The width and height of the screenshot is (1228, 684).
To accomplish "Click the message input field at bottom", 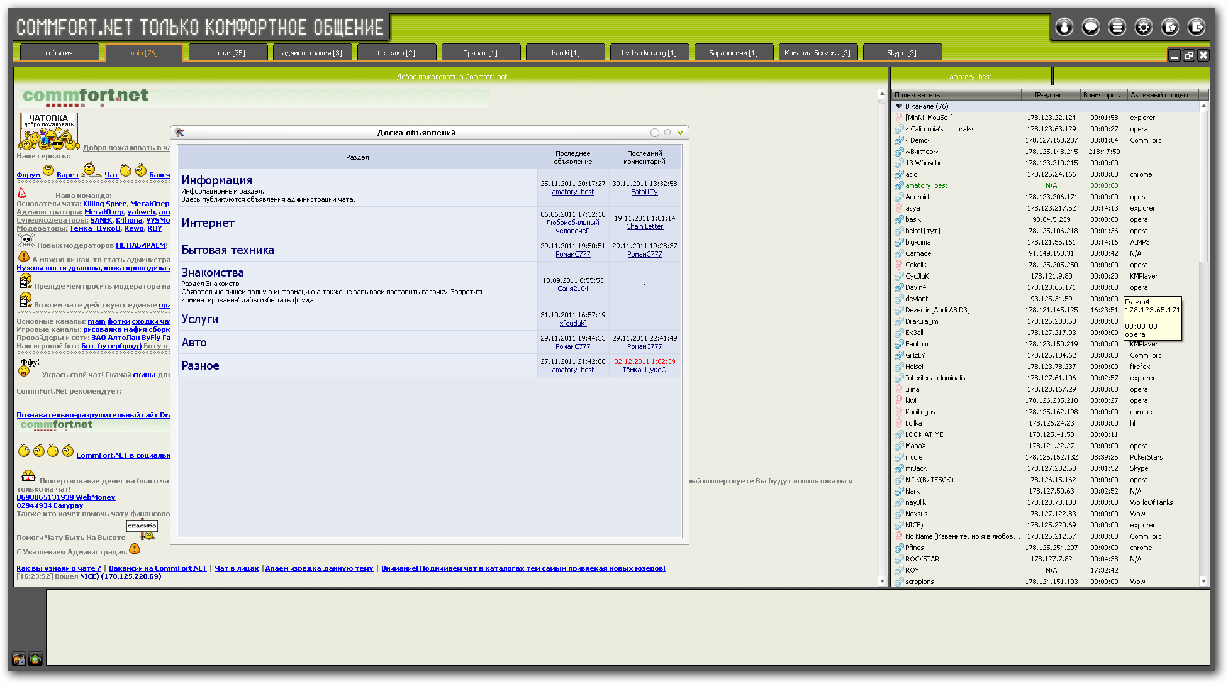I will coord(627,627).
